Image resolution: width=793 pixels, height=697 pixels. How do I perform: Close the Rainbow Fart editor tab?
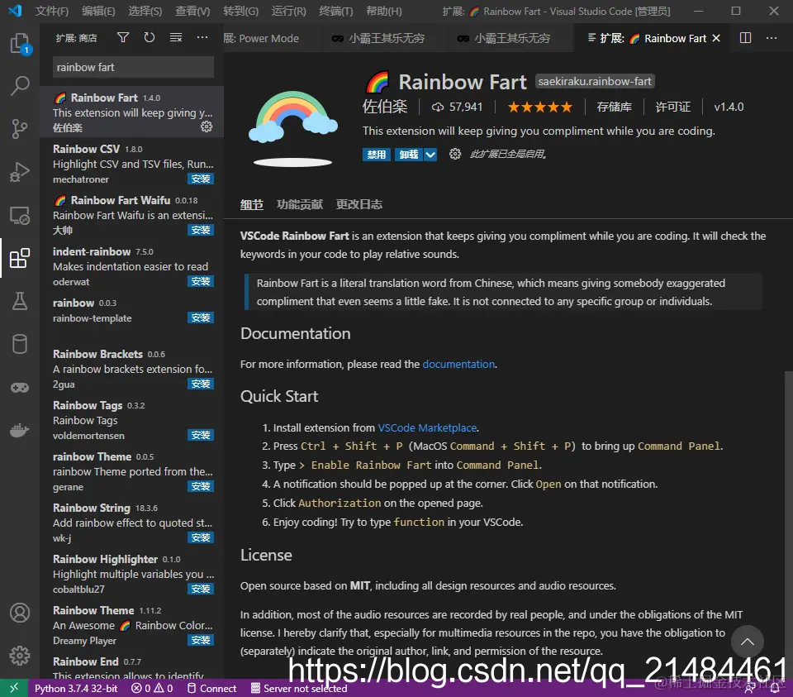click(x=716, y=39)
